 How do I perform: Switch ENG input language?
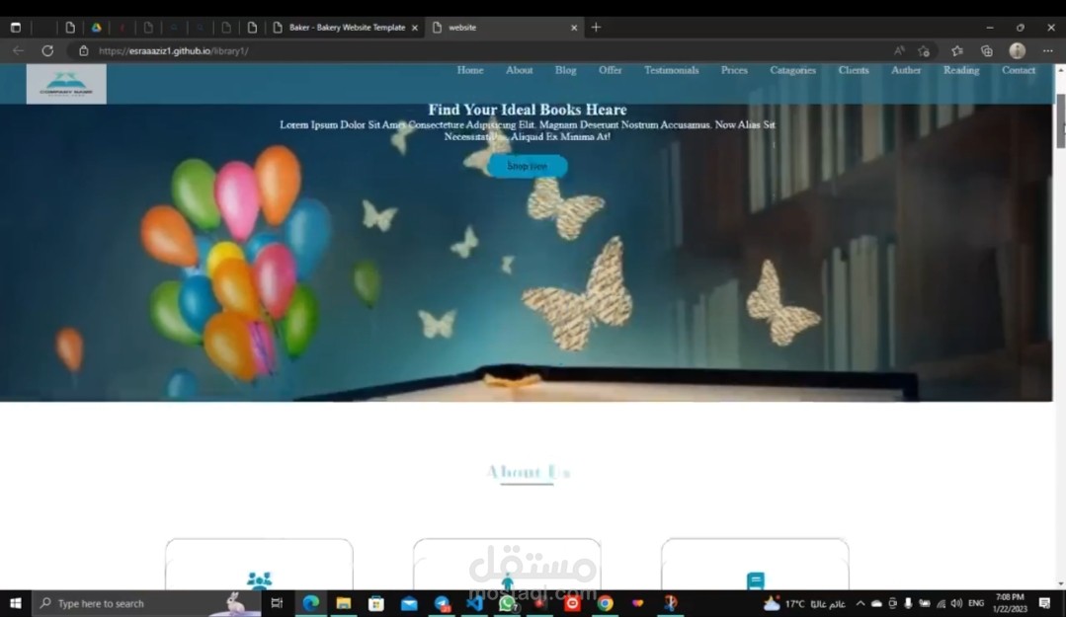[976, 603]
